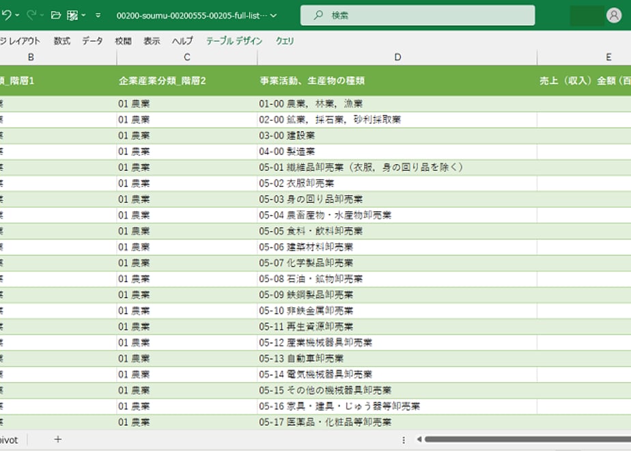This screenshot has width=631, height=451.
Task: Select column D header
Action: (x=397, y=57)
